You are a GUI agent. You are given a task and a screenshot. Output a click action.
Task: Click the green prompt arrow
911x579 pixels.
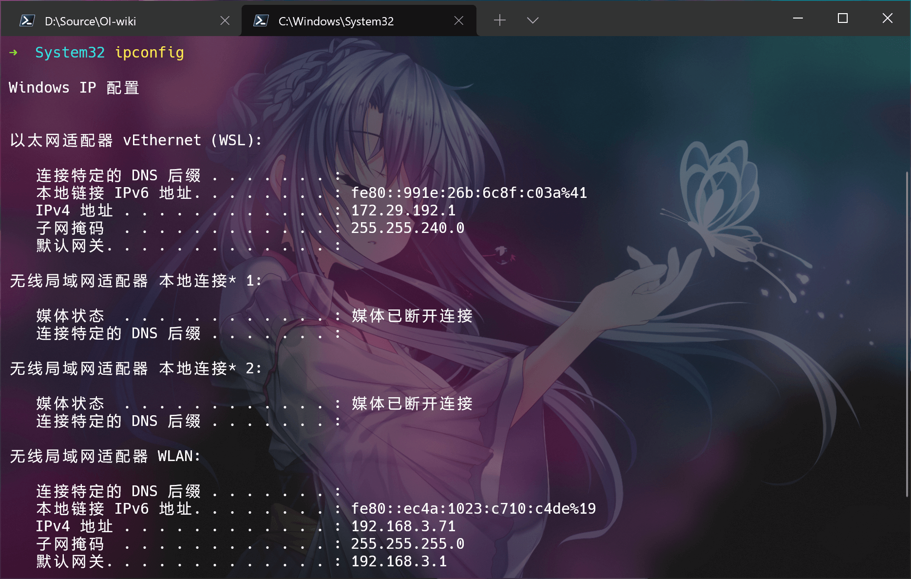pyautogui.click(x=13, y=53)
